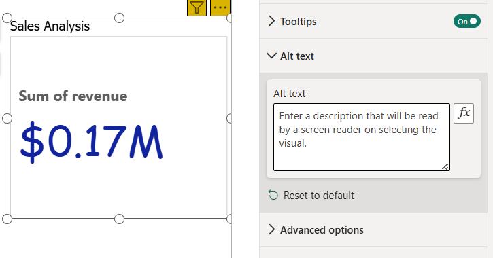Expand the Tooltips section
The image size is (493, 258).
point(271,21)
